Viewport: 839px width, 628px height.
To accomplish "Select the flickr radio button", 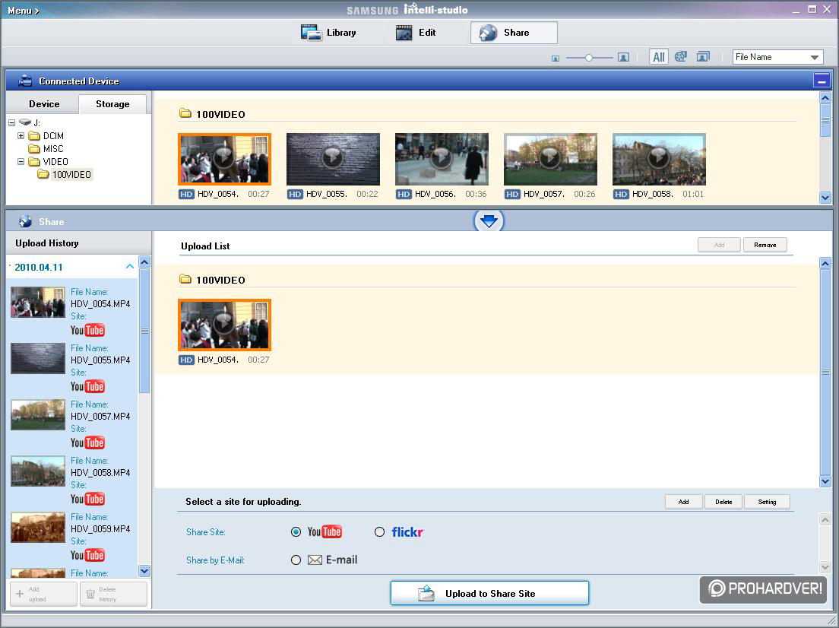I will point(379,531).
